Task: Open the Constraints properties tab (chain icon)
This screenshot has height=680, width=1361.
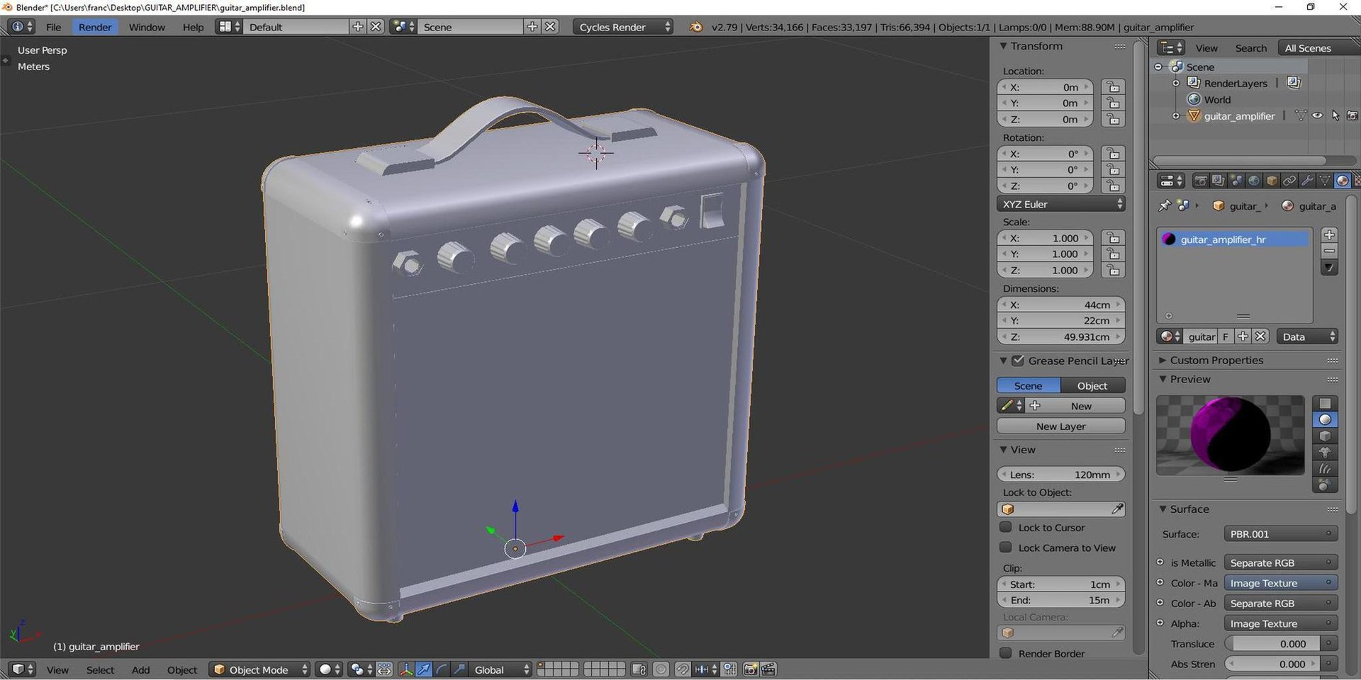Action: click(x=1289, y=181)
